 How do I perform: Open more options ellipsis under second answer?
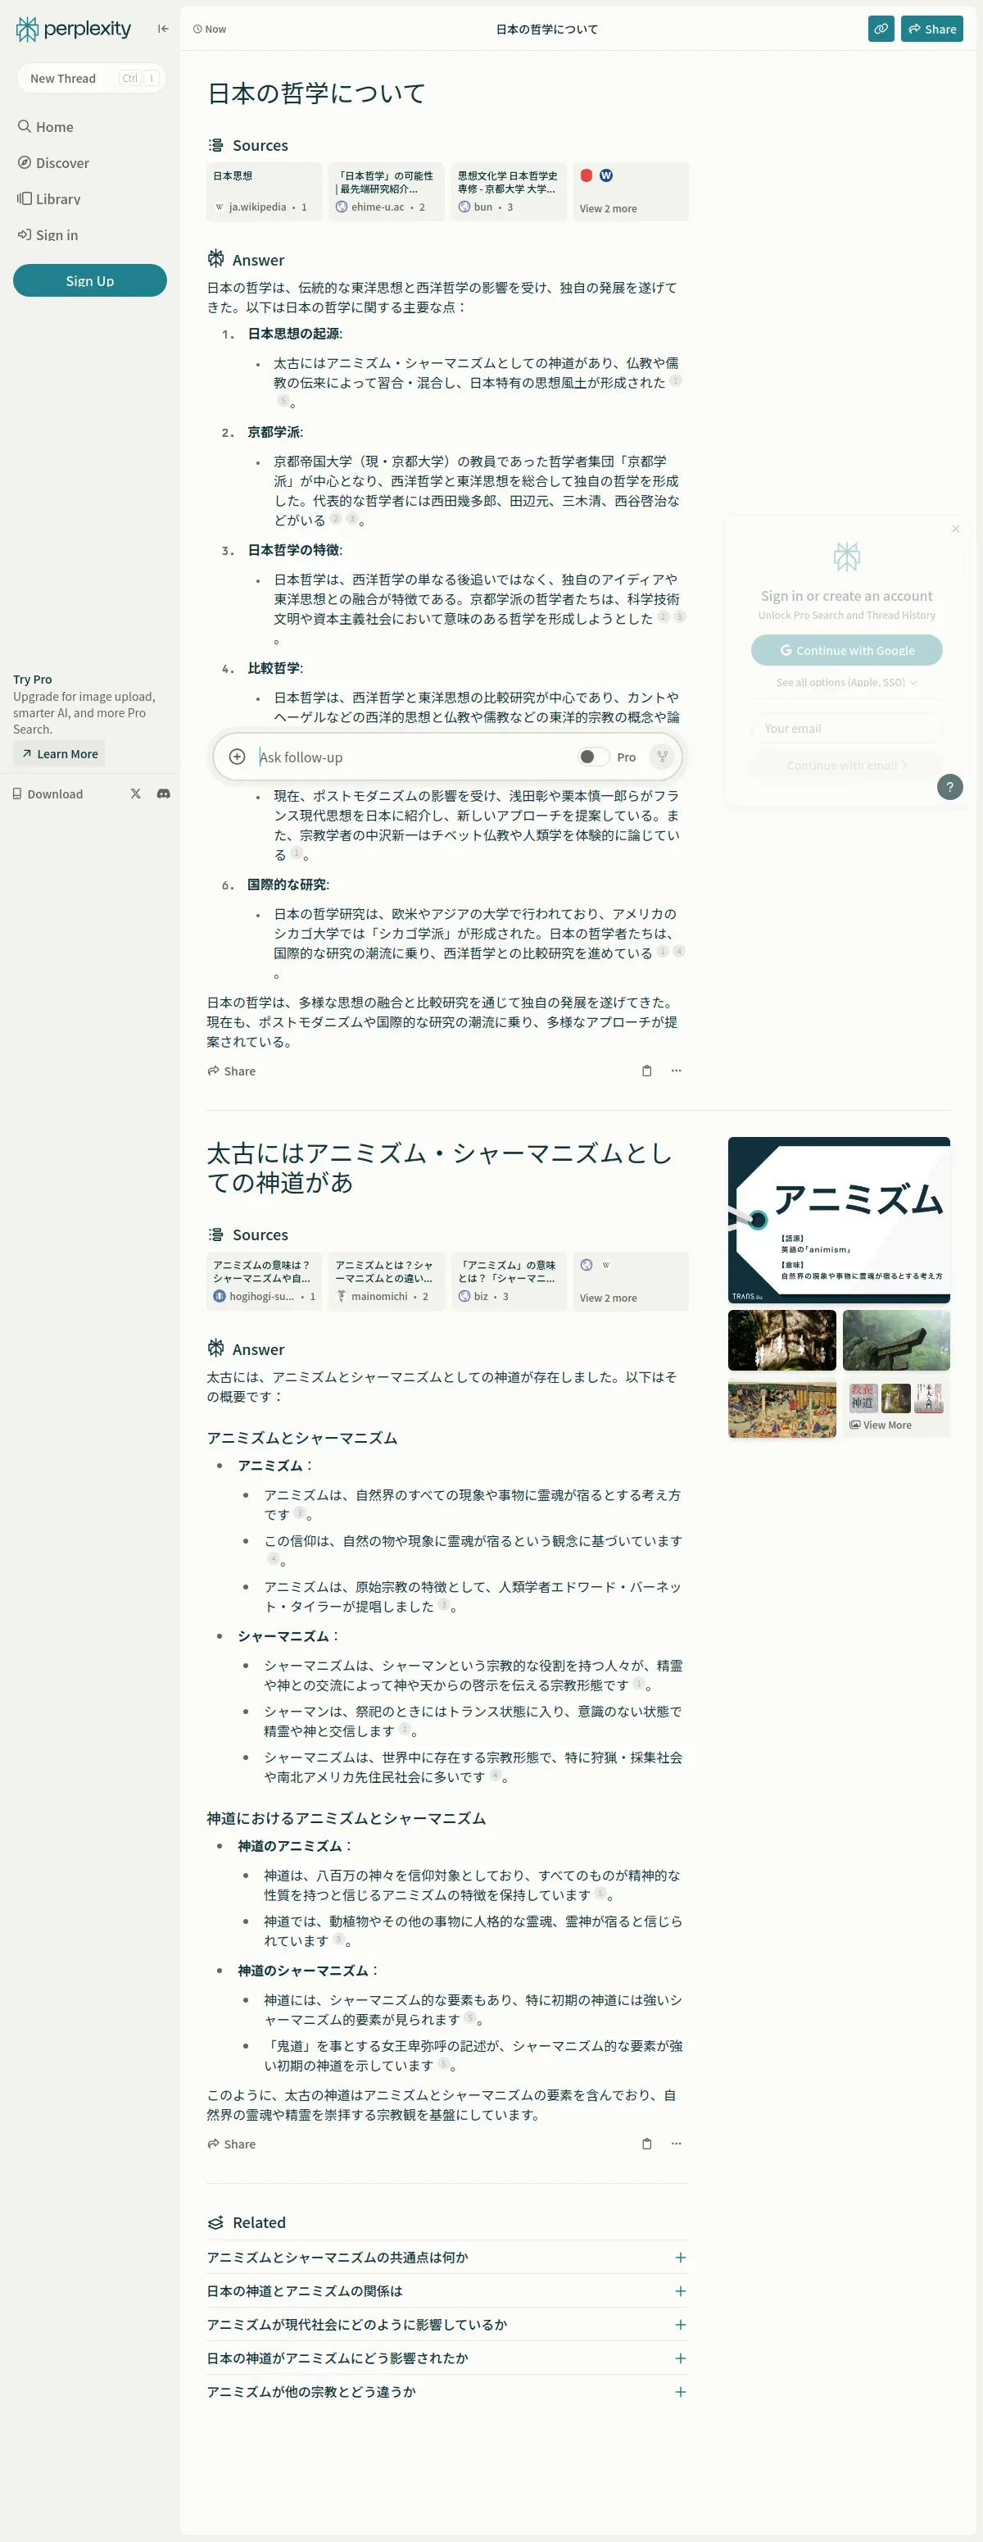coord(677,2144)
